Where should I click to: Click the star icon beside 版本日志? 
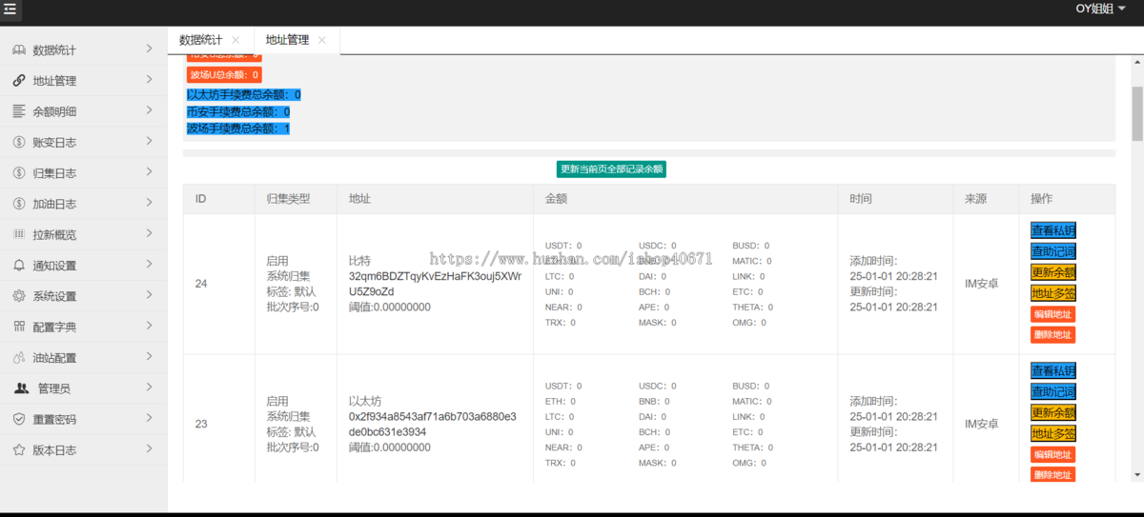[x=19, y=449]
